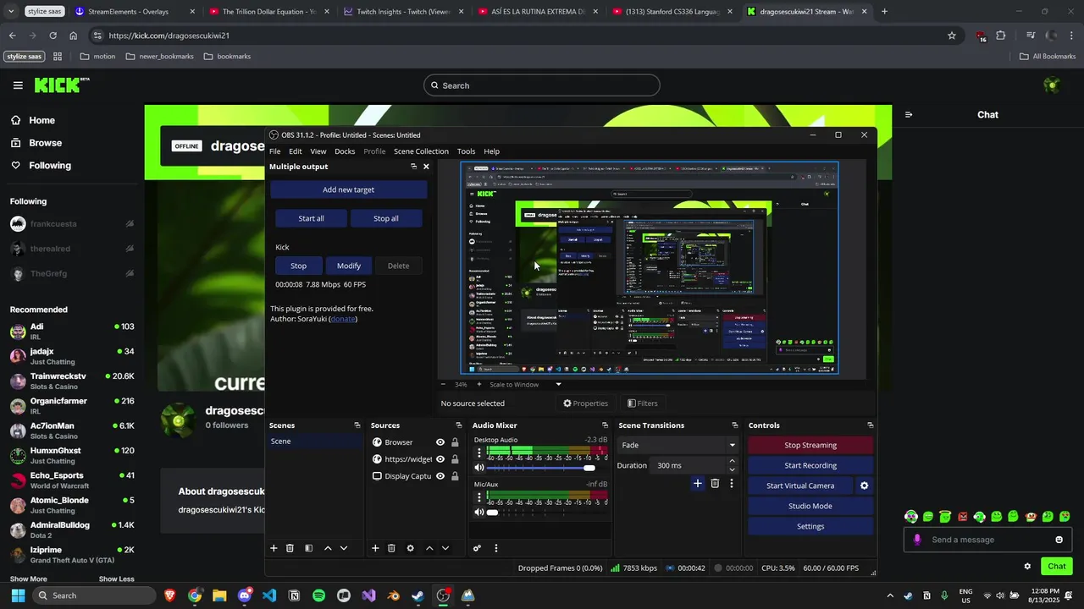This screenshot has width=1084, height=609.
Task: Open source properties gear in Sources panel
Action: (411, 548)
